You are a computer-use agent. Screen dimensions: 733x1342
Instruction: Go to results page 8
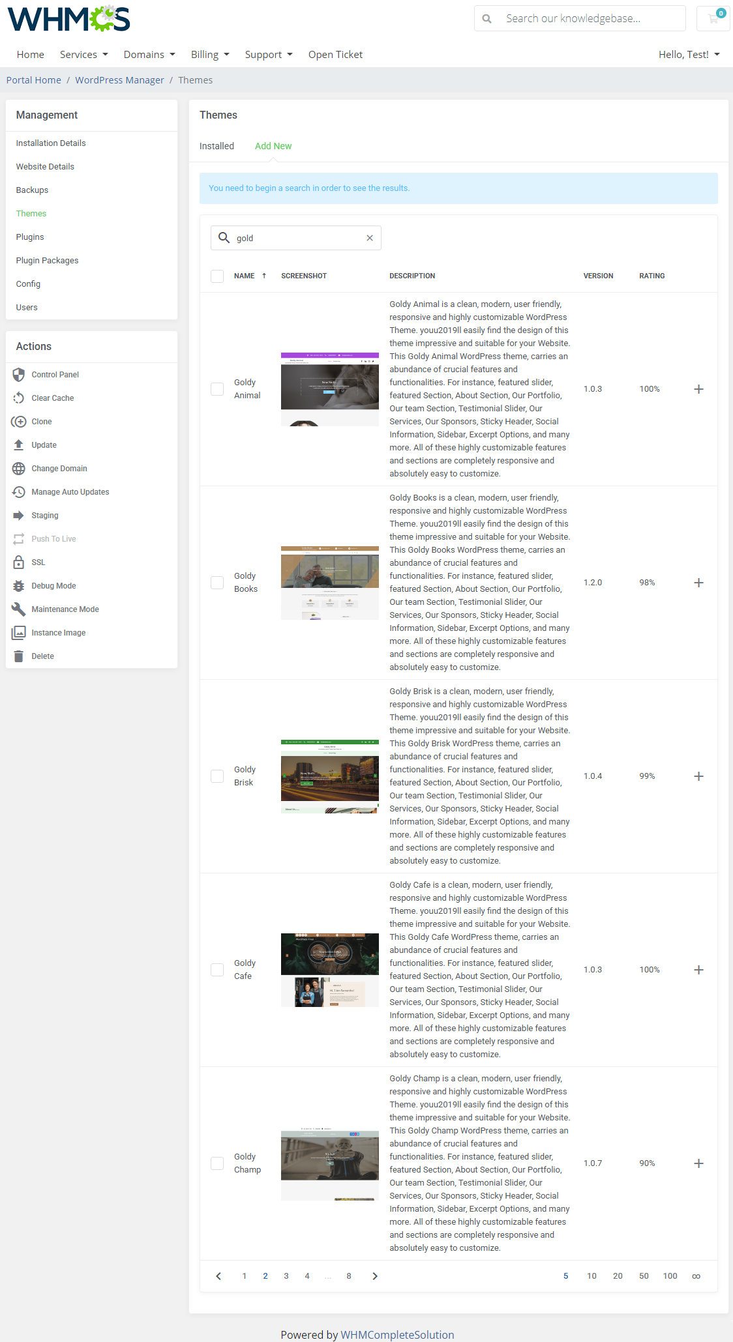pyautogui.click(x=349, y=1276)
